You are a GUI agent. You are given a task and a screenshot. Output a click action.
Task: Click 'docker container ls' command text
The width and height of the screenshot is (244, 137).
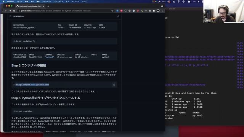(26, 41)
